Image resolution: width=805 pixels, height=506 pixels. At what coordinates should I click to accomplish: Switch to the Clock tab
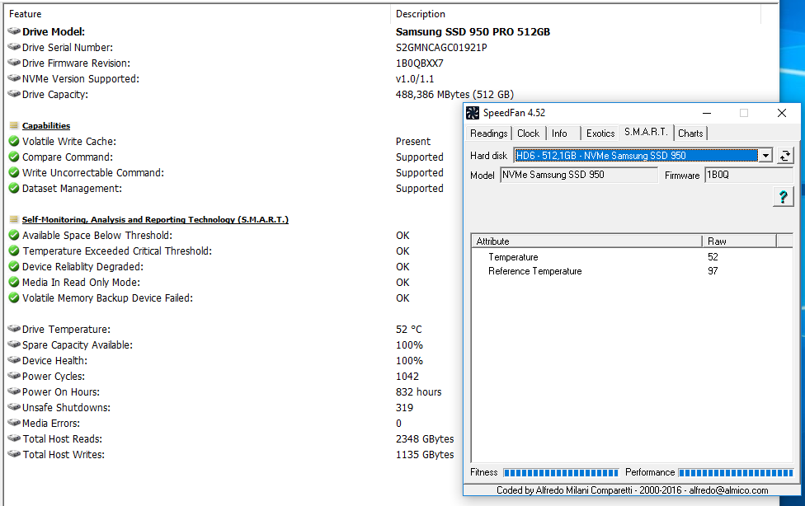point(528,134)
